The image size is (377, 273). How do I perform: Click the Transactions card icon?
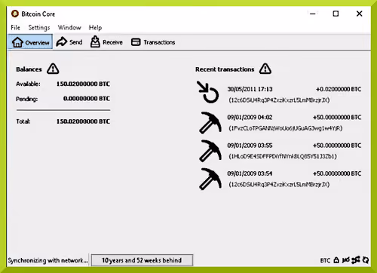(x=136, y=42)
